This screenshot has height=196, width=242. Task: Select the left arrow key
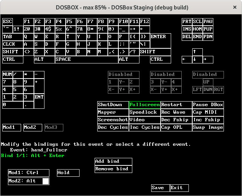click(187, 60)
